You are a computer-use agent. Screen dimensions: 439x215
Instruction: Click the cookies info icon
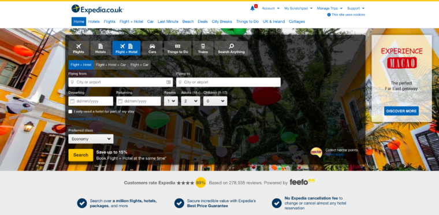click(329, 15)
